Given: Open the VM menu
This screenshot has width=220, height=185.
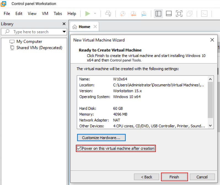Looking at the screenshot, I should click(x=45, y=14).
